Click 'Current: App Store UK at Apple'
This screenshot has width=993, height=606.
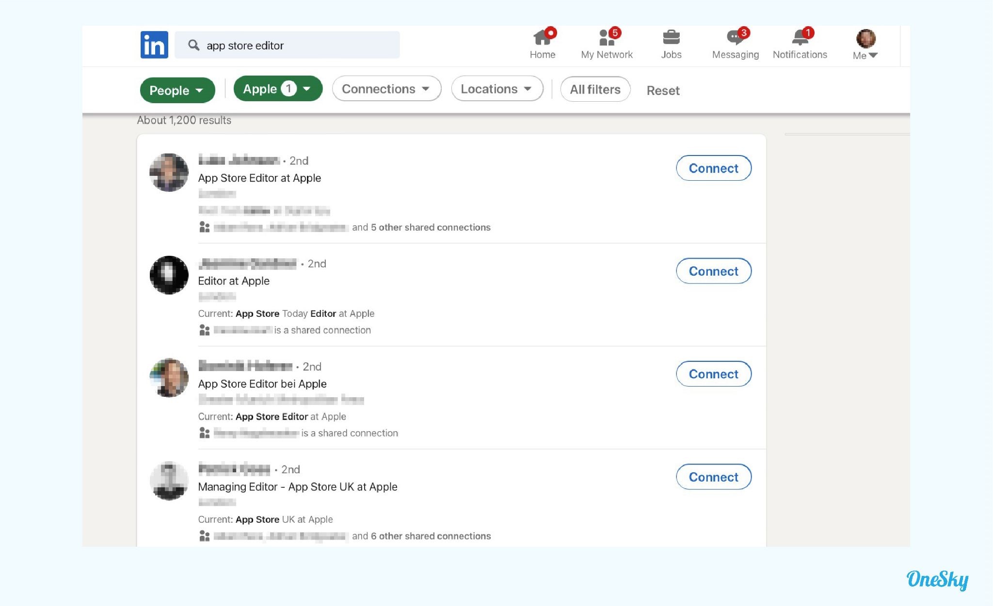pos(265,519)
